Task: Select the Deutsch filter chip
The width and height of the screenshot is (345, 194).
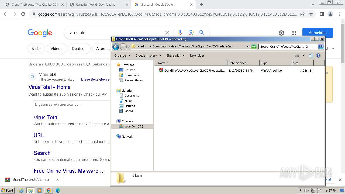Action: coord(79,48)
